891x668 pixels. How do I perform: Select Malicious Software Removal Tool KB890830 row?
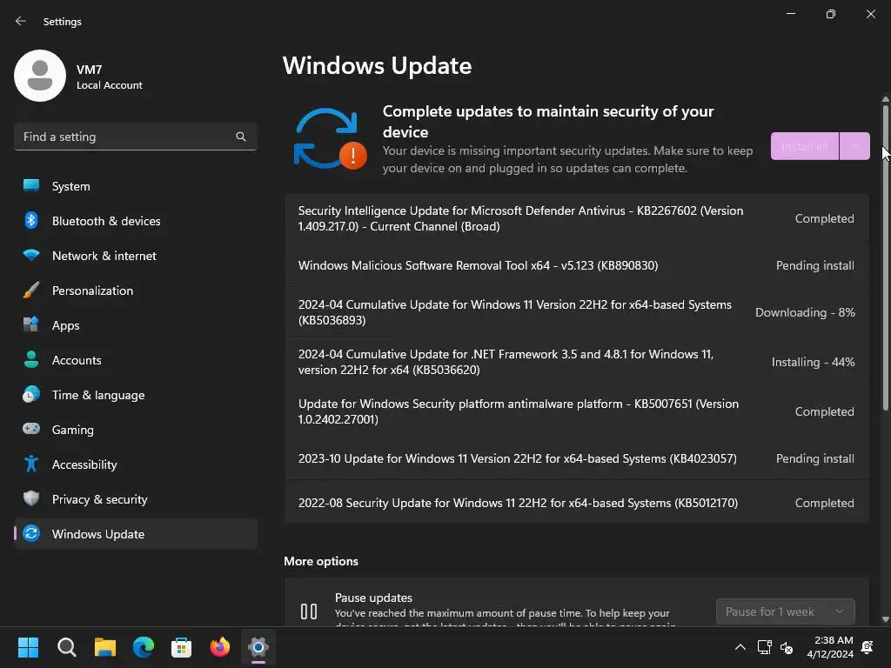click(x=577, y=265)
